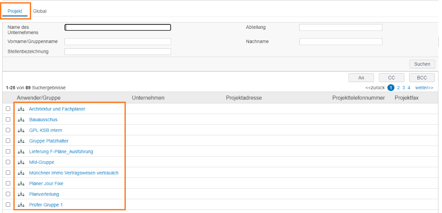The height and width of the screenshot is (213, 442).
Task: Select group icon beside Gruppe Platzhalter
Action: coord(21,141)
